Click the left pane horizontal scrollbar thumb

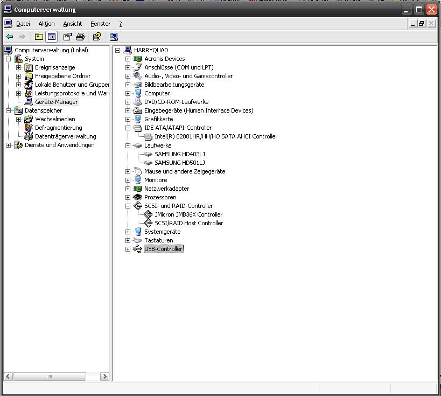click(x=50, y=376)
